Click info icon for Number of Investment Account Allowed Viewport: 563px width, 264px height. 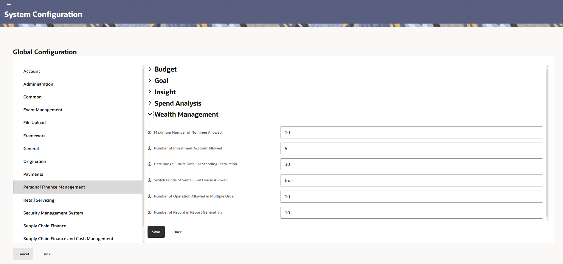coord(150,148)
